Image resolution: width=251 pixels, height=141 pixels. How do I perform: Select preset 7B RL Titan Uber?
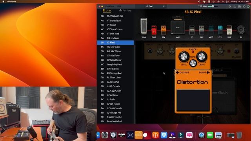click(x=115, y=78)
